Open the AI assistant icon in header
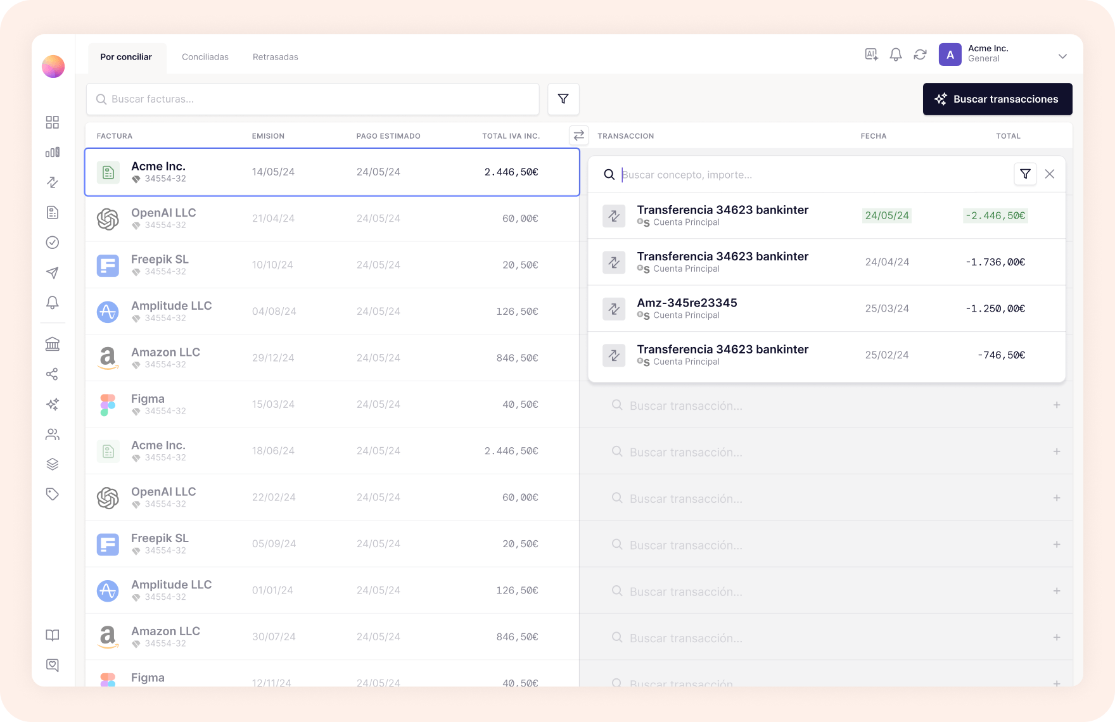1115x722 pixels. pyautogui.click(x=871, y=55)
